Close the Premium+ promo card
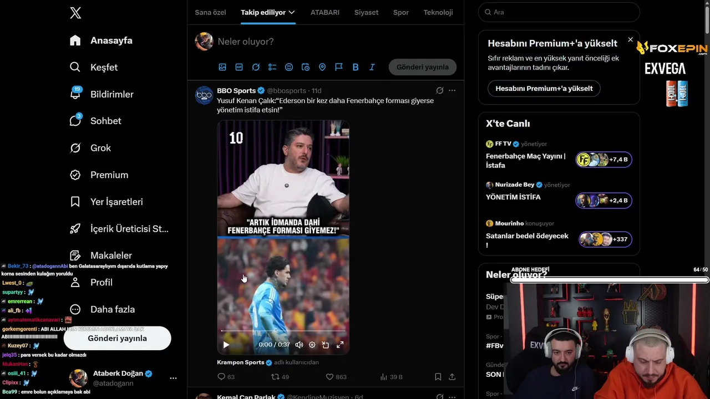The image size is (710, 399). click(x=630, y=40)
